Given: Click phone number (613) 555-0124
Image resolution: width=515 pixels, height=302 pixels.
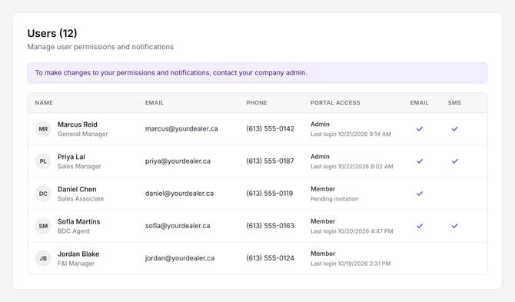Looking at the screenshot, I should coord(271,258).
